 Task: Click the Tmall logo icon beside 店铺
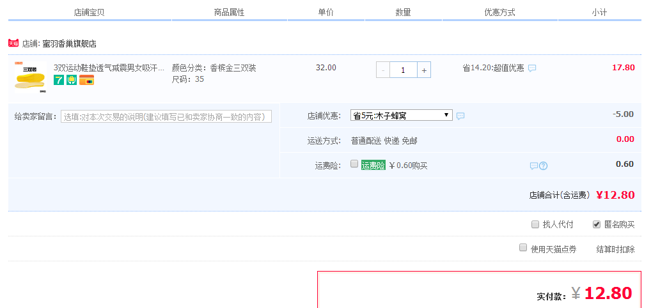13,43
